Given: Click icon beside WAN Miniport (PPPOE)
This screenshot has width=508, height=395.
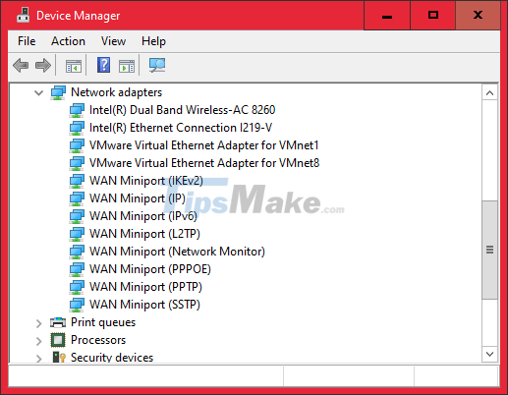Looking at the screenshot, I should point(77,269).
